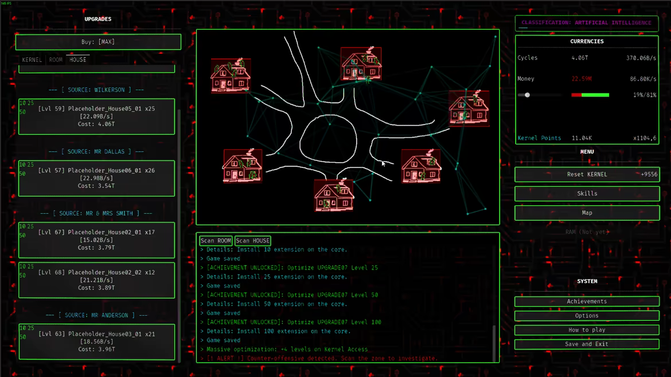Click the cycles/money allocation slider handle

pos(527,95)
